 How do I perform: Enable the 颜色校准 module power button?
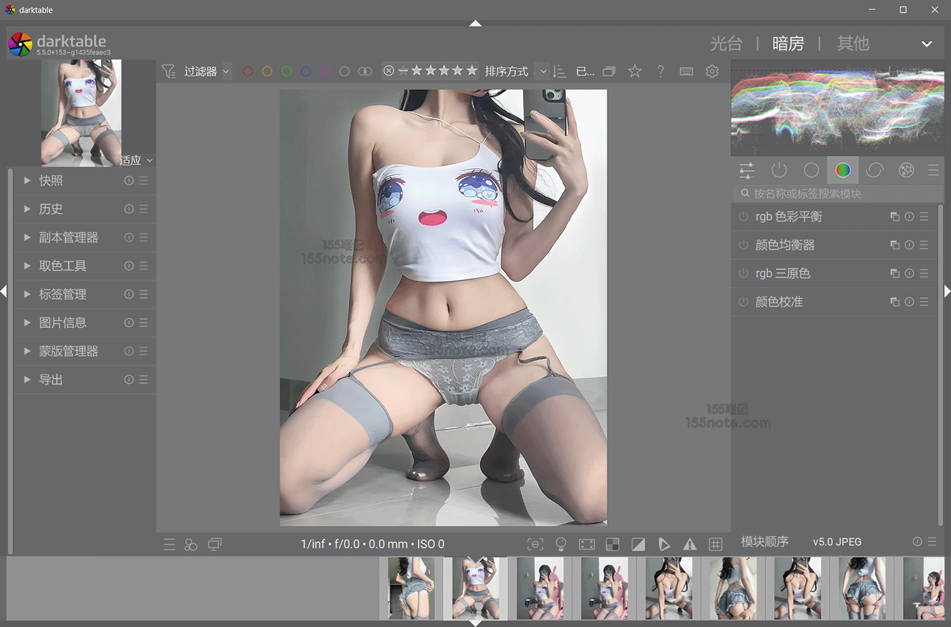tap(743, 302)
